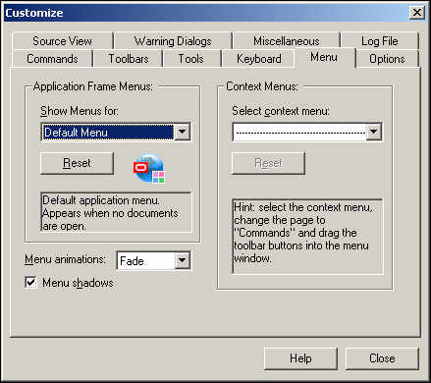Screen dimensions: 431x383
Task: Go to the Miscellaneous tab
Action: tap(287, 41)
